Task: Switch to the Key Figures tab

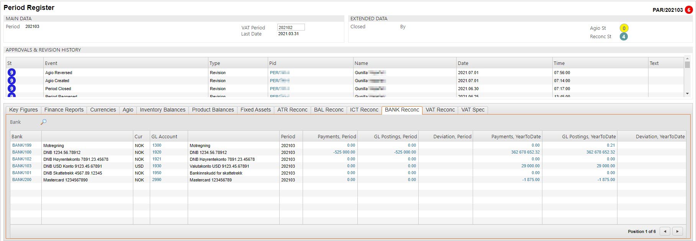Action: pos(23,110)
